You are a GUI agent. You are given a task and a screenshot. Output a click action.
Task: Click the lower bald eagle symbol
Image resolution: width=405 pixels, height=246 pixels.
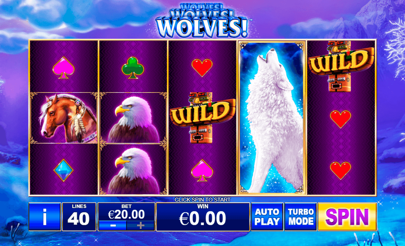coord(134,170)
